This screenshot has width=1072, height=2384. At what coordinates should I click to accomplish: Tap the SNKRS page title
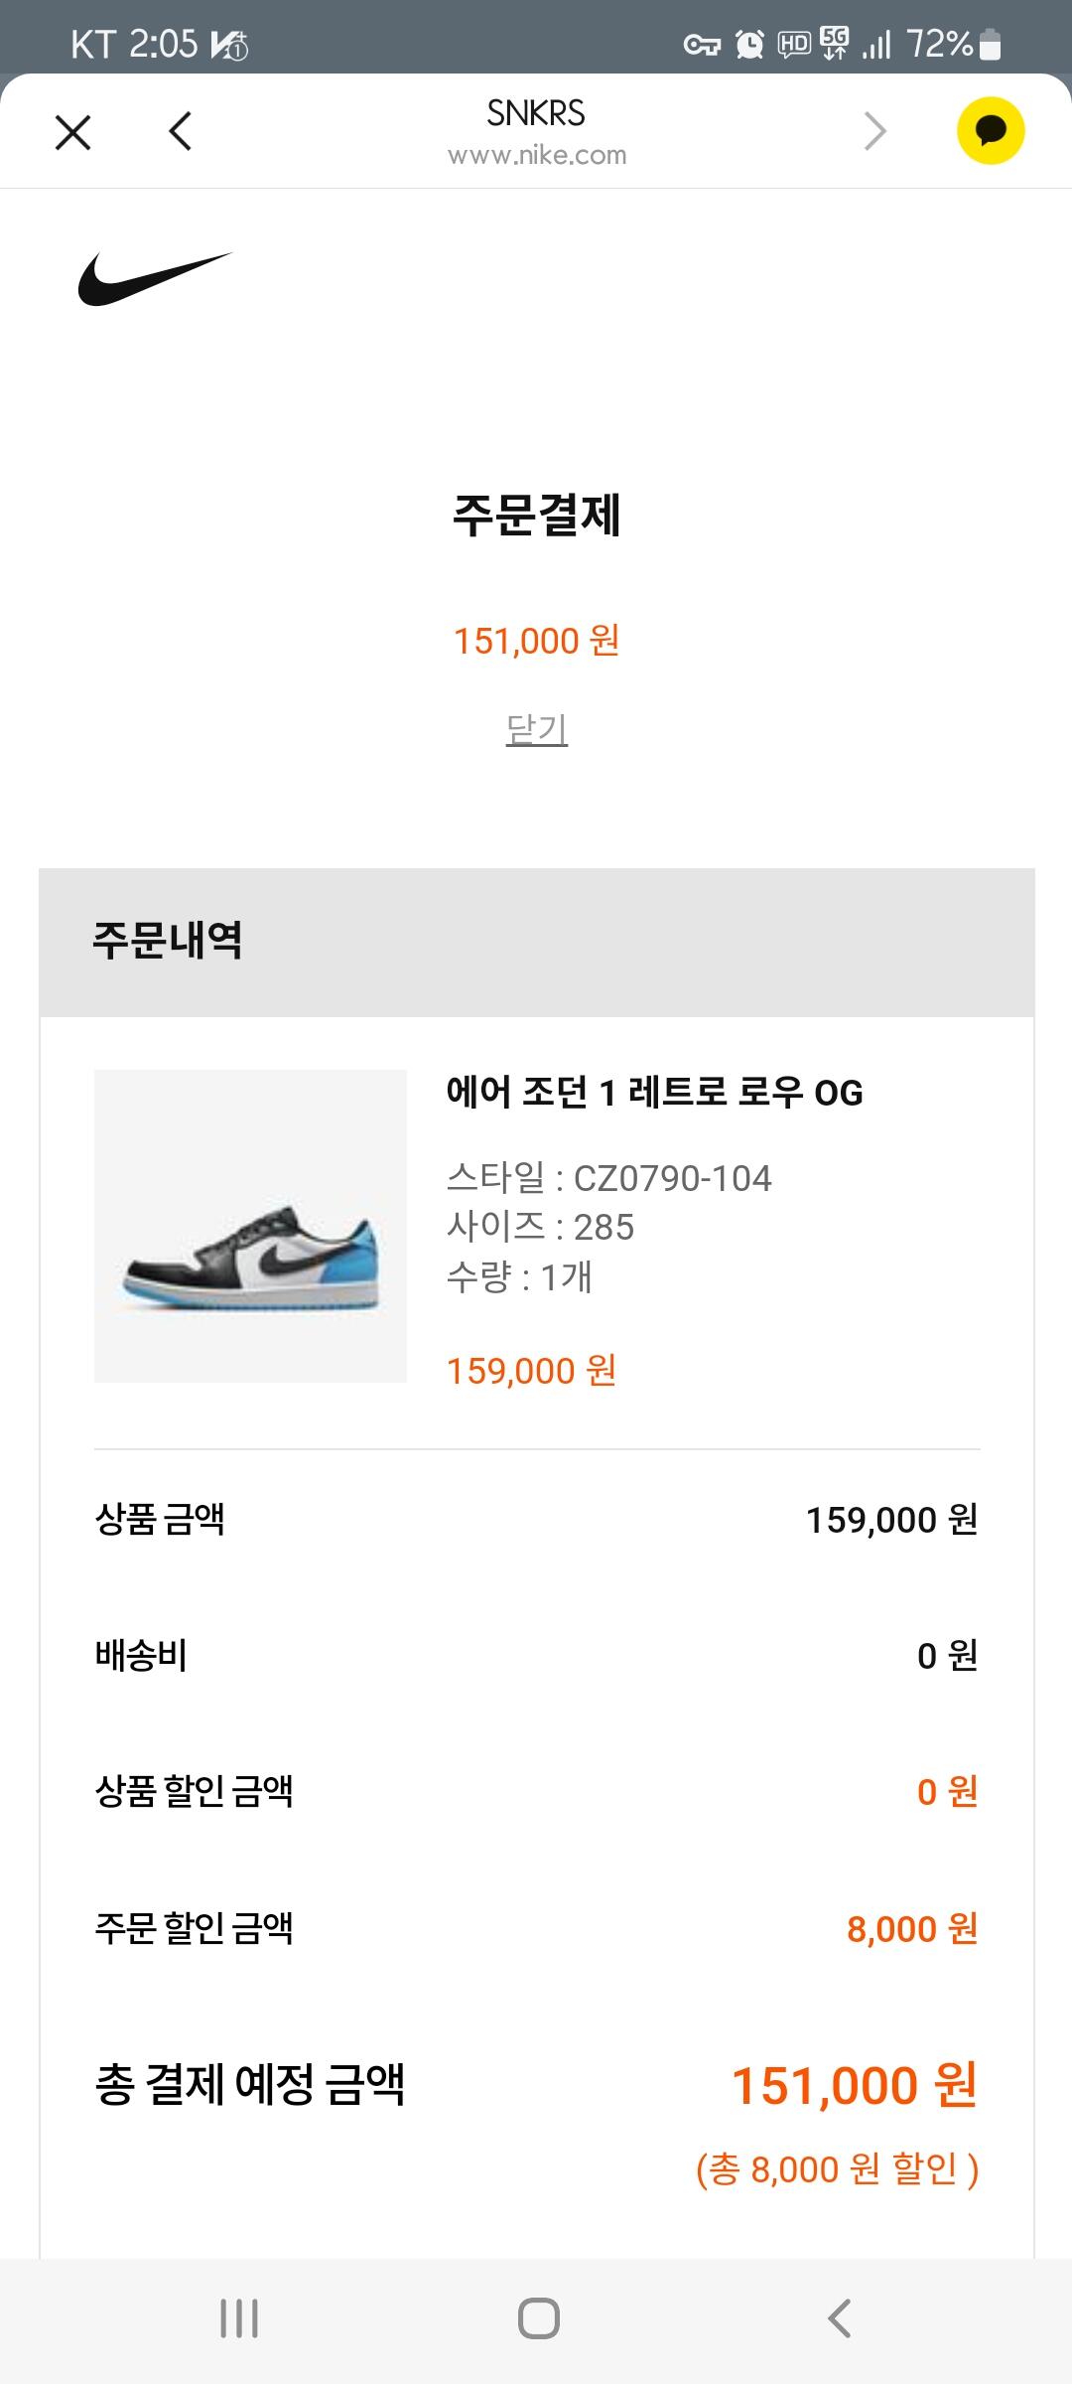tap(536, 113)
